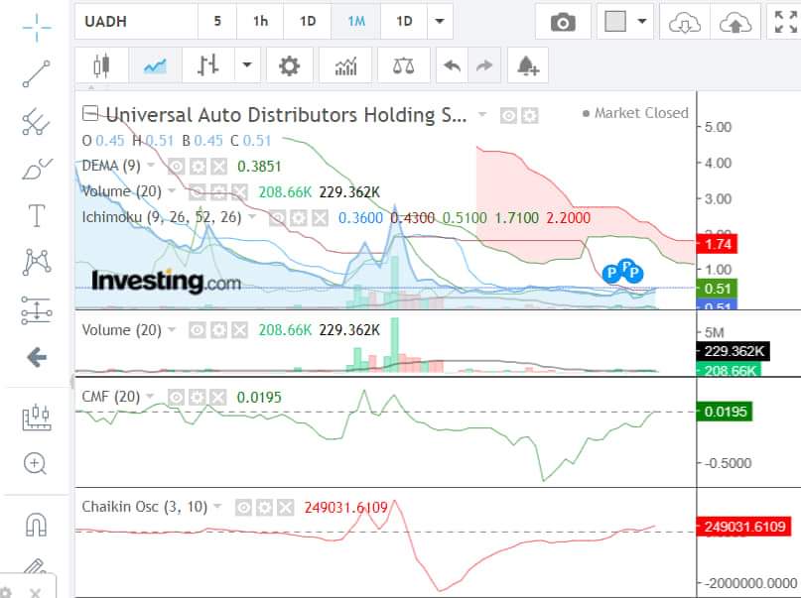Select the pitchfork drawing tool

(x=37, y=121)
